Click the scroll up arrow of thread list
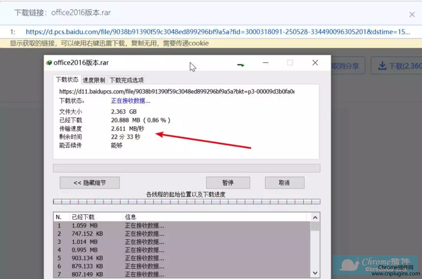 [x=315, y=217]
